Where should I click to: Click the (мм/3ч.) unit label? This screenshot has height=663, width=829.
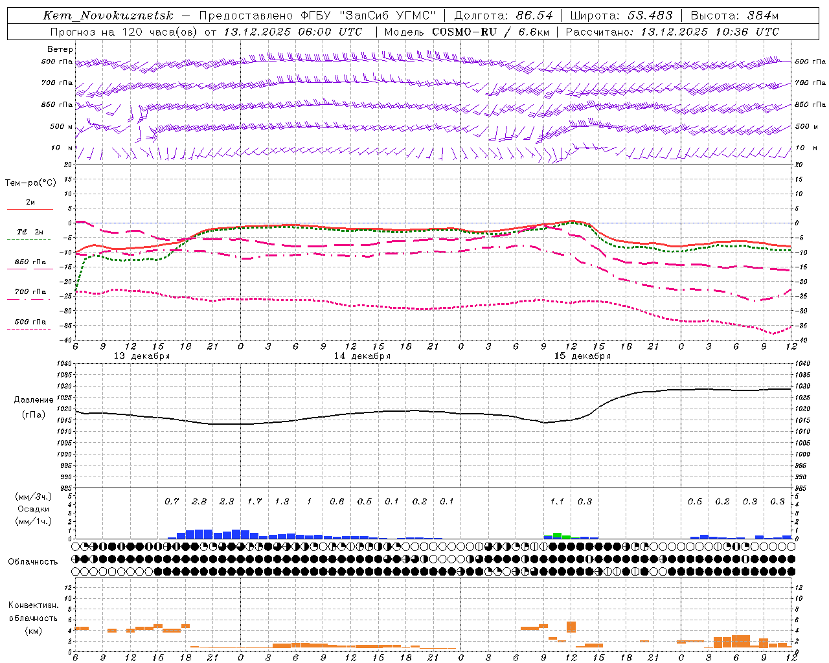[34, 497]
